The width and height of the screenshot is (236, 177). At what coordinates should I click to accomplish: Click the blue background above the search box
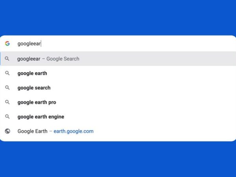118,17
